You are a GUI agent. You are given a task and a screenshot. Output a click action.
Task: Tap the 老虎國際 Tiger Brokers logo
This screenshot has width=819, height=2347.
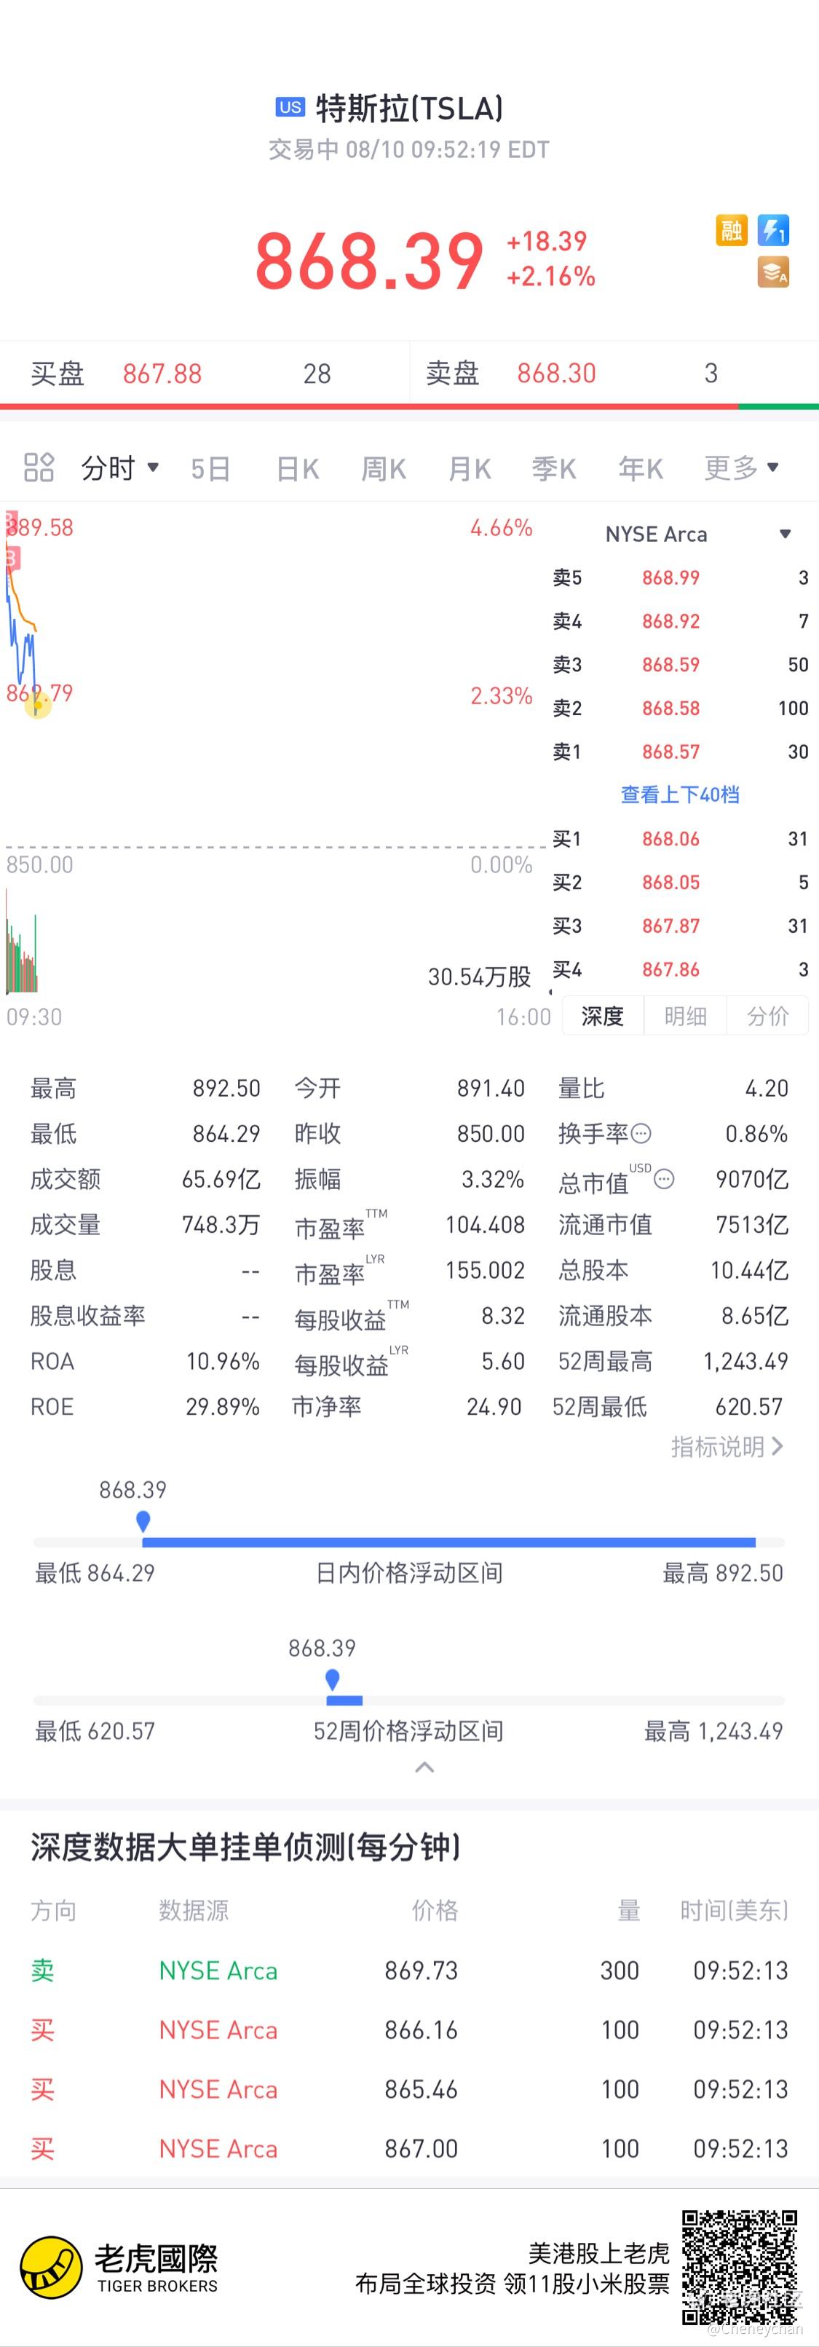coord(119,2268)
